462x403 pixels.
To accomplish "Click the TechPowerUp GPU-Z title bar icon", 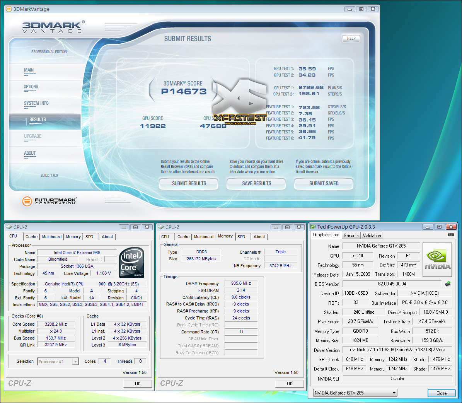I will (x=313, y=227).
